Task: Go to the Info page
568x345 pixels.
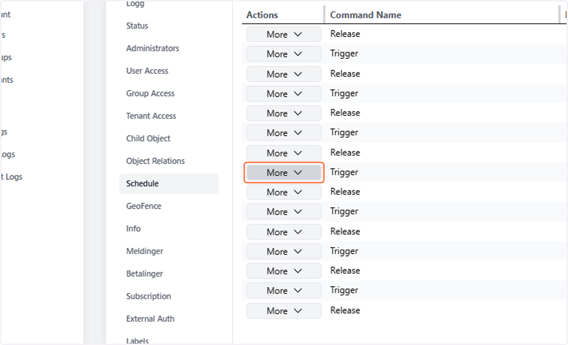Action: point(133,229)
